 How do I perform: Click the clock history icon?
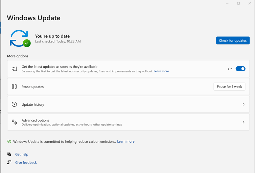point(14,104)
